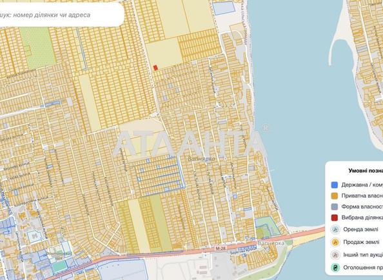Click the 'Форма власност…' legend label
The width and height of the screenshot is (383, 280).
coord(362,206)
